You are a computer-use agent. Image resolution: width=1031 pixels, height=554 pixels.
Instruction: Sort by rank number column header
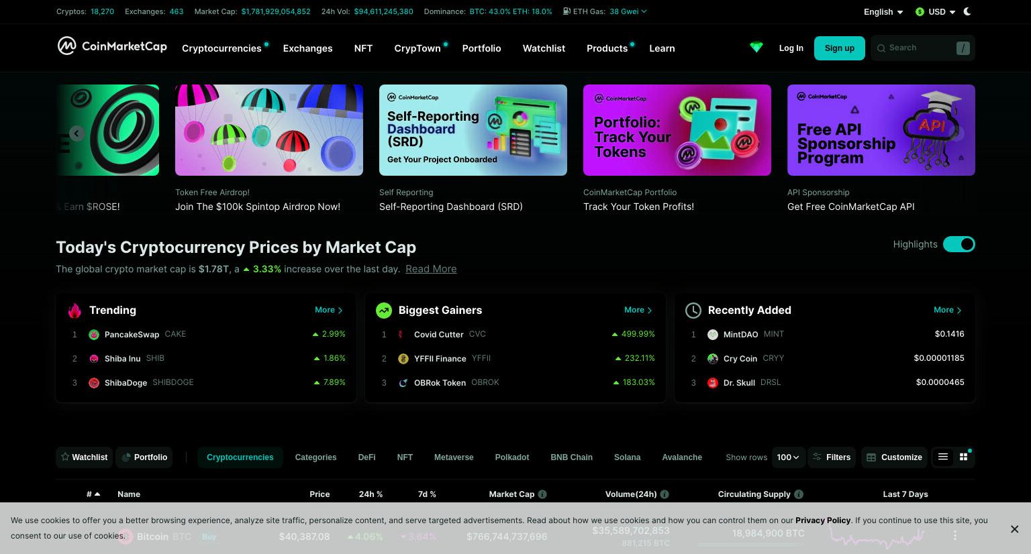pos(93,494)
